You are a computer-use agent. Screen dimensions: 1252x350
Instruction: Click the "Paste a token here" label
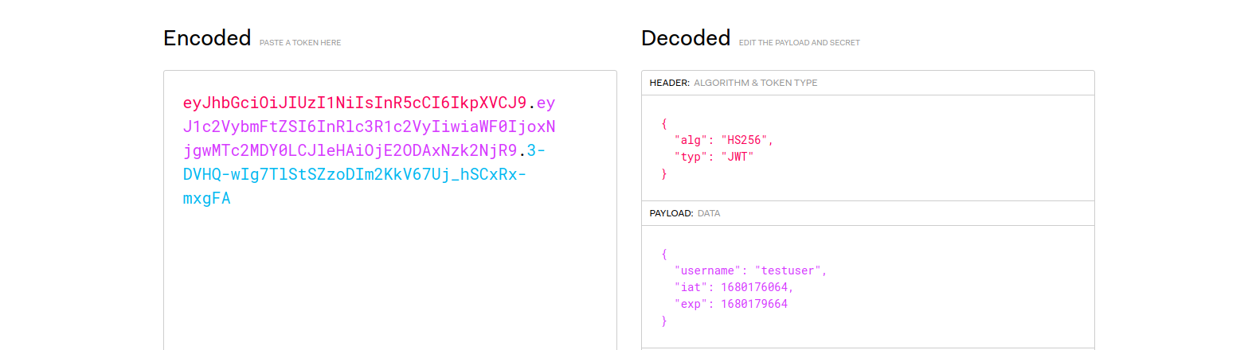pyautogui.click(x=300, y=43)
